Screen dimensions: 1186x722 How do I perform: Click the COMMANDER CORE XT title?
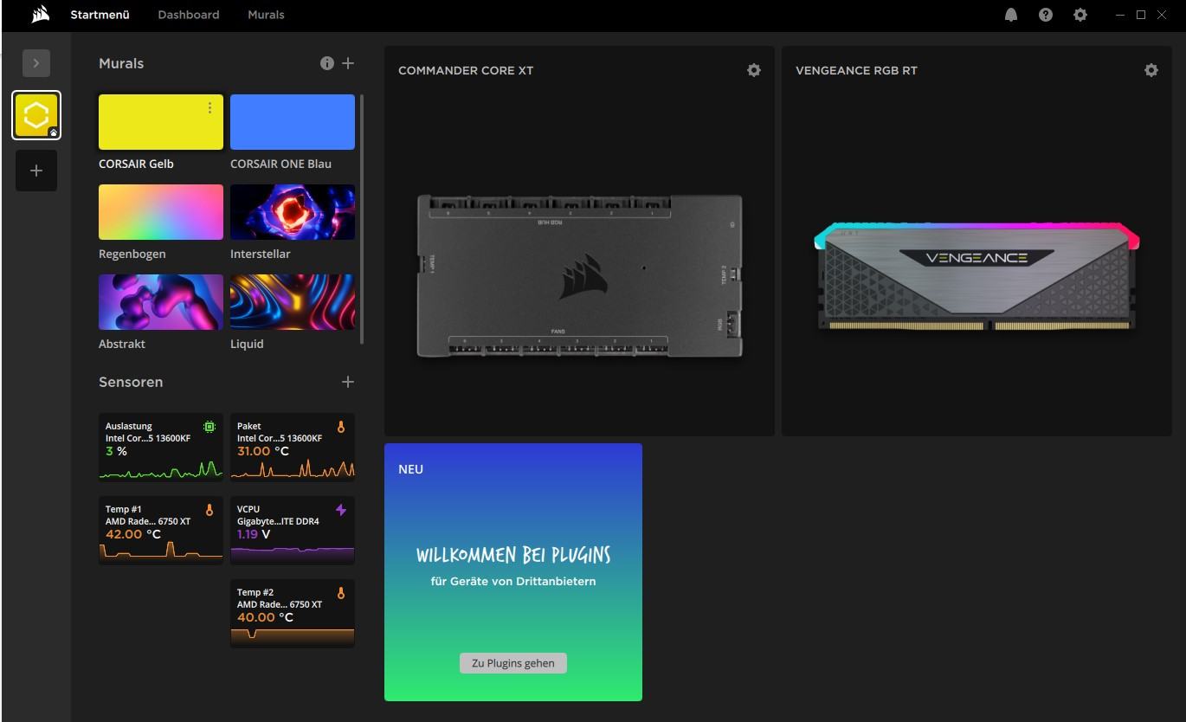(466, 70)
